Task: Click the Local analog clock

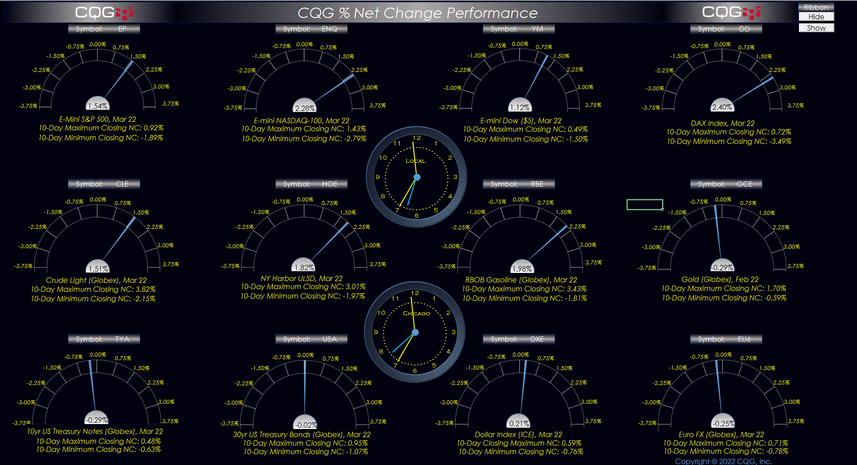Action: point(417,177)
